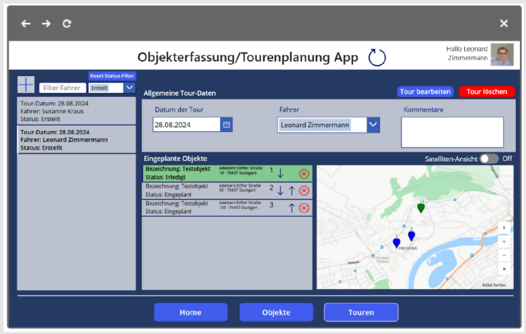
Task: Move object 1 down with arrow
Action: pos(281,173)
